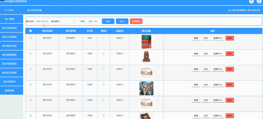Screen dimensions: 263x119
Task: Click 修改 for 图书名称1
Action: [x=206, y=38]
